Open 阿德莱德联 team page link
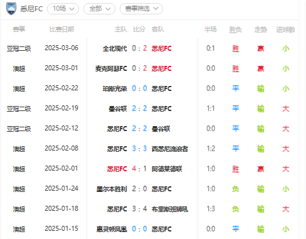 coord(167,169)
